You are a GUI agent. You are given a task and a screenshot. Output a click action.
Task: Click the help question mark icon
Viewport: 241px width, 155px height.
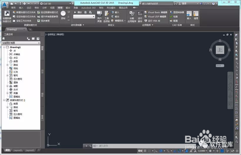point(213,4)
